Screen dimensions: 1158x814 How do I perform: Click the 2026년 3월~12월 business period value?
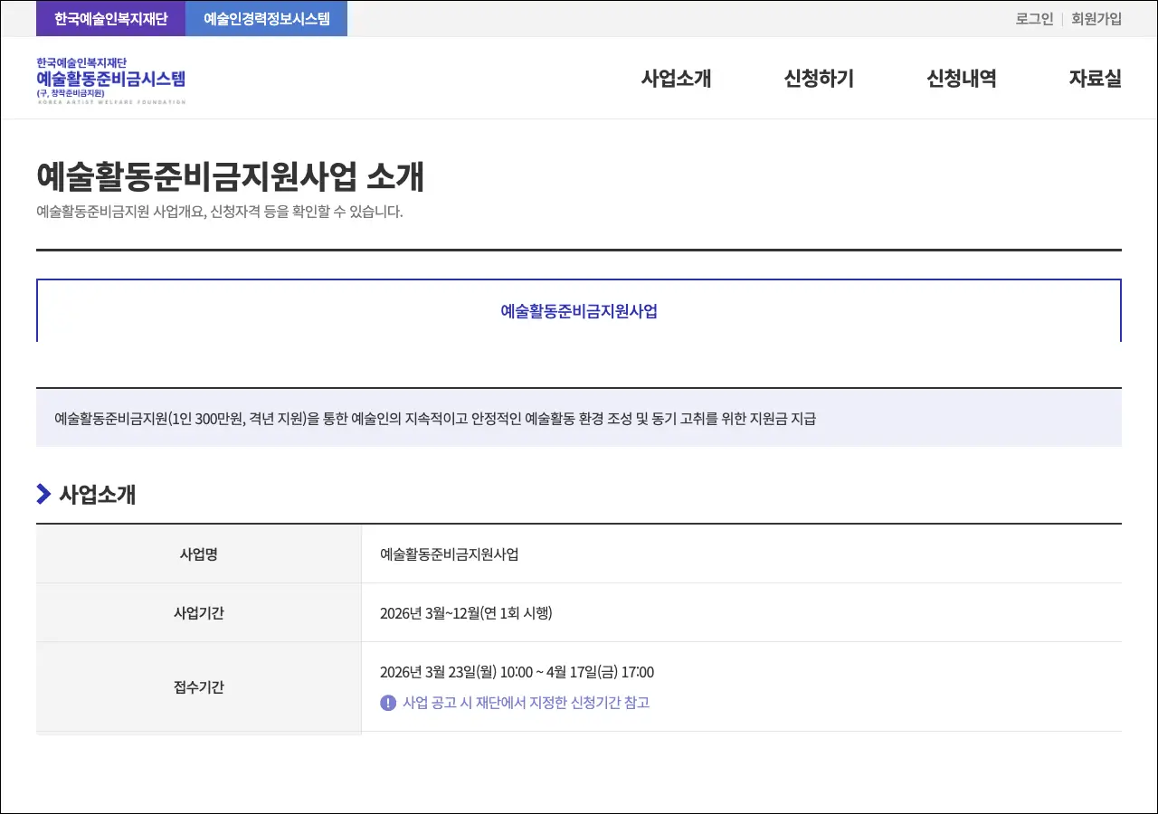(465, 613)
